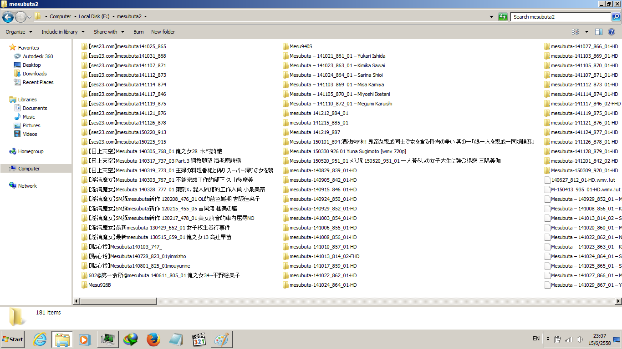622x349 pixels.
Task: Click the Local Disk (E:) breadcrumb
Action: 94,17
